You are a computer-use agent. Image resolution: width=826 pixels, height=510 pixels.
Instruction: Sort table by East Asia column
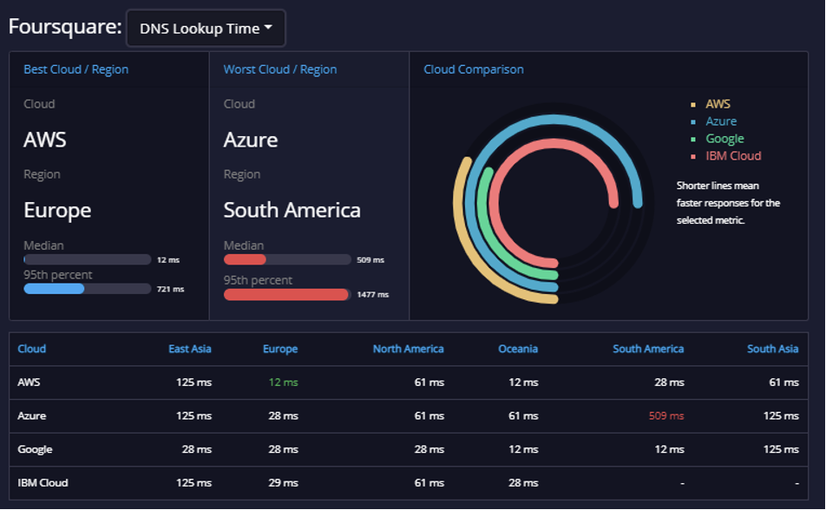190,349
